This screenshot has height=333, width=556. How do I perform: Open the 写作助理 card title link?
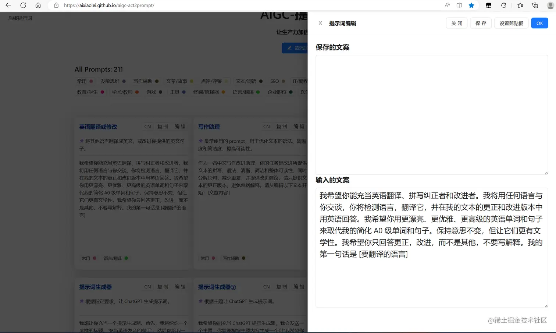[209, 127]
